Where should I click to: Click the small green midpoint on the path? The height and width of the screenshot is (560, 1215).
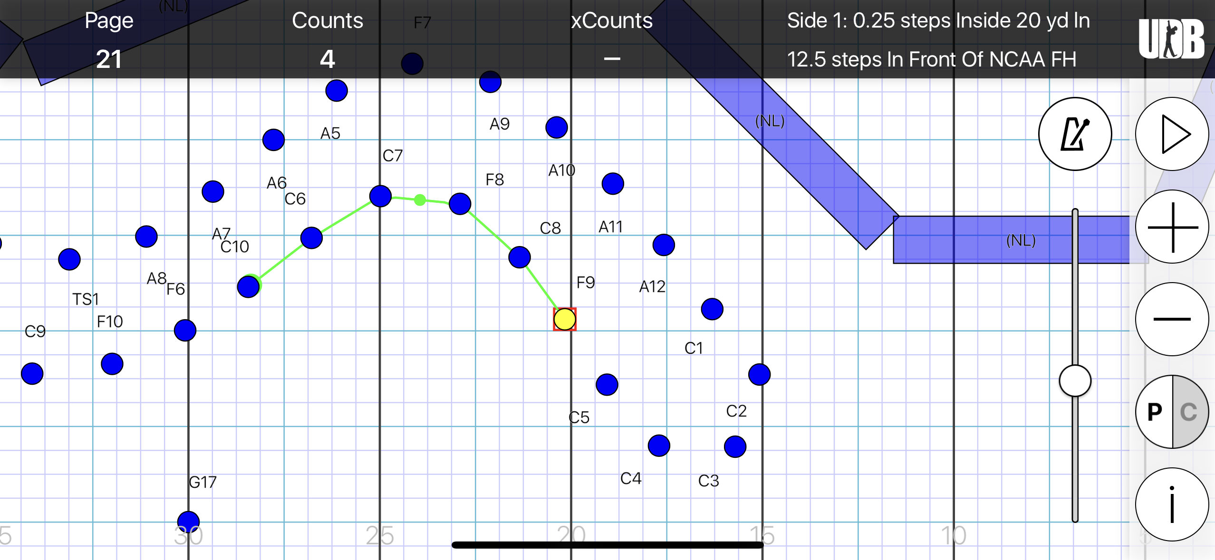click(420, 200)
